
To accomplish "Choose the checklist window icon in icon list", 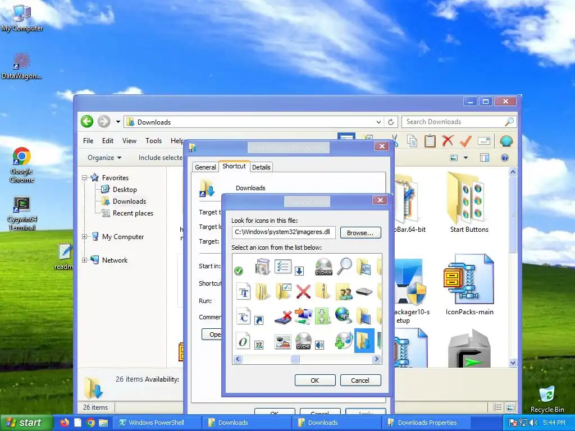I will pos(282,267).
